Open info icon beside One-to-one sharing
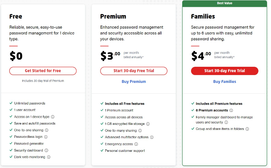This screenshot has width=271, height=168. coord(47,130)
